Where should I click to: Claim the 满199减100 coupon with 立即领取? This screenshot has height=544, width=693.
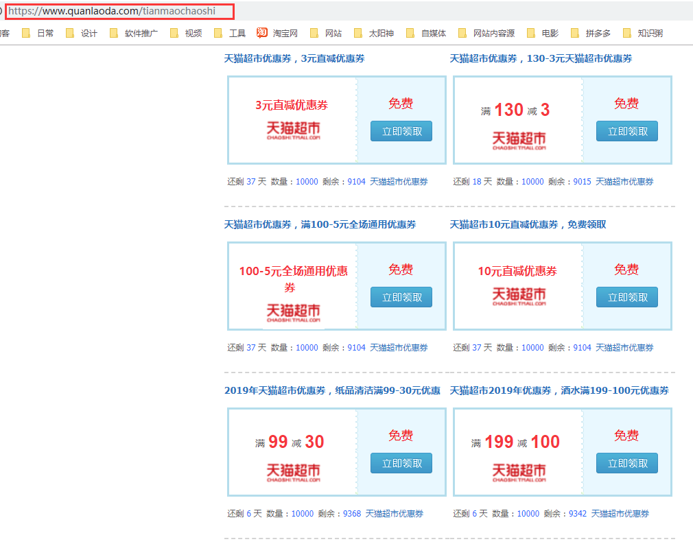[x=627, y=463]
